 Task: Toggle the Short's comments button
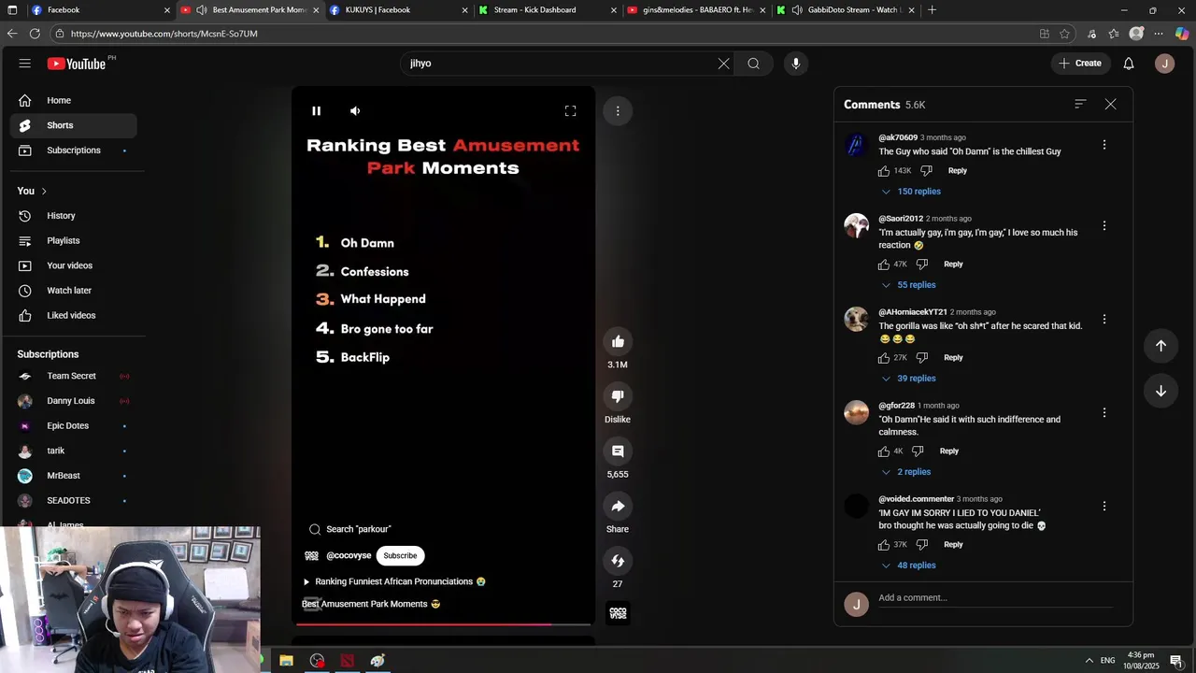618,451
